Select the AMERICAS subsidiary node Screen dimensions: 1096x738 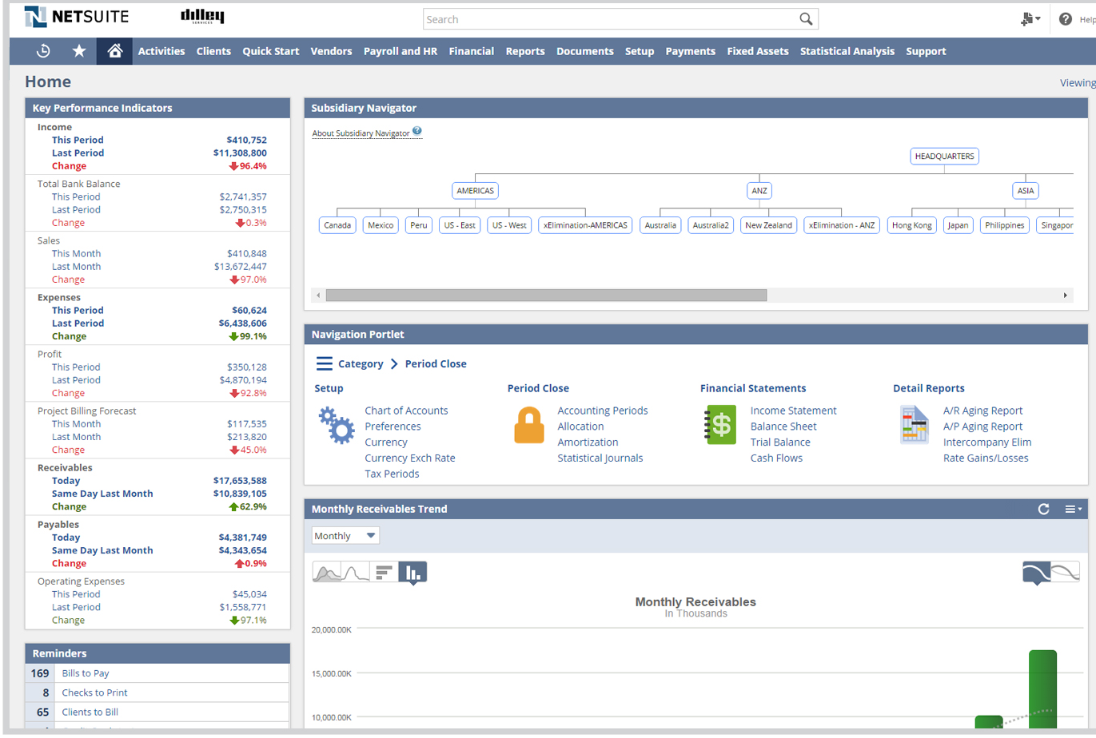476,191
